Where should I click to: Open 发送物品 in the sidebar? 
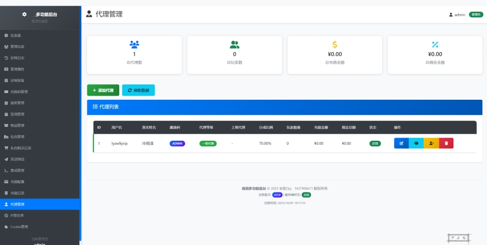coord(17,159)
